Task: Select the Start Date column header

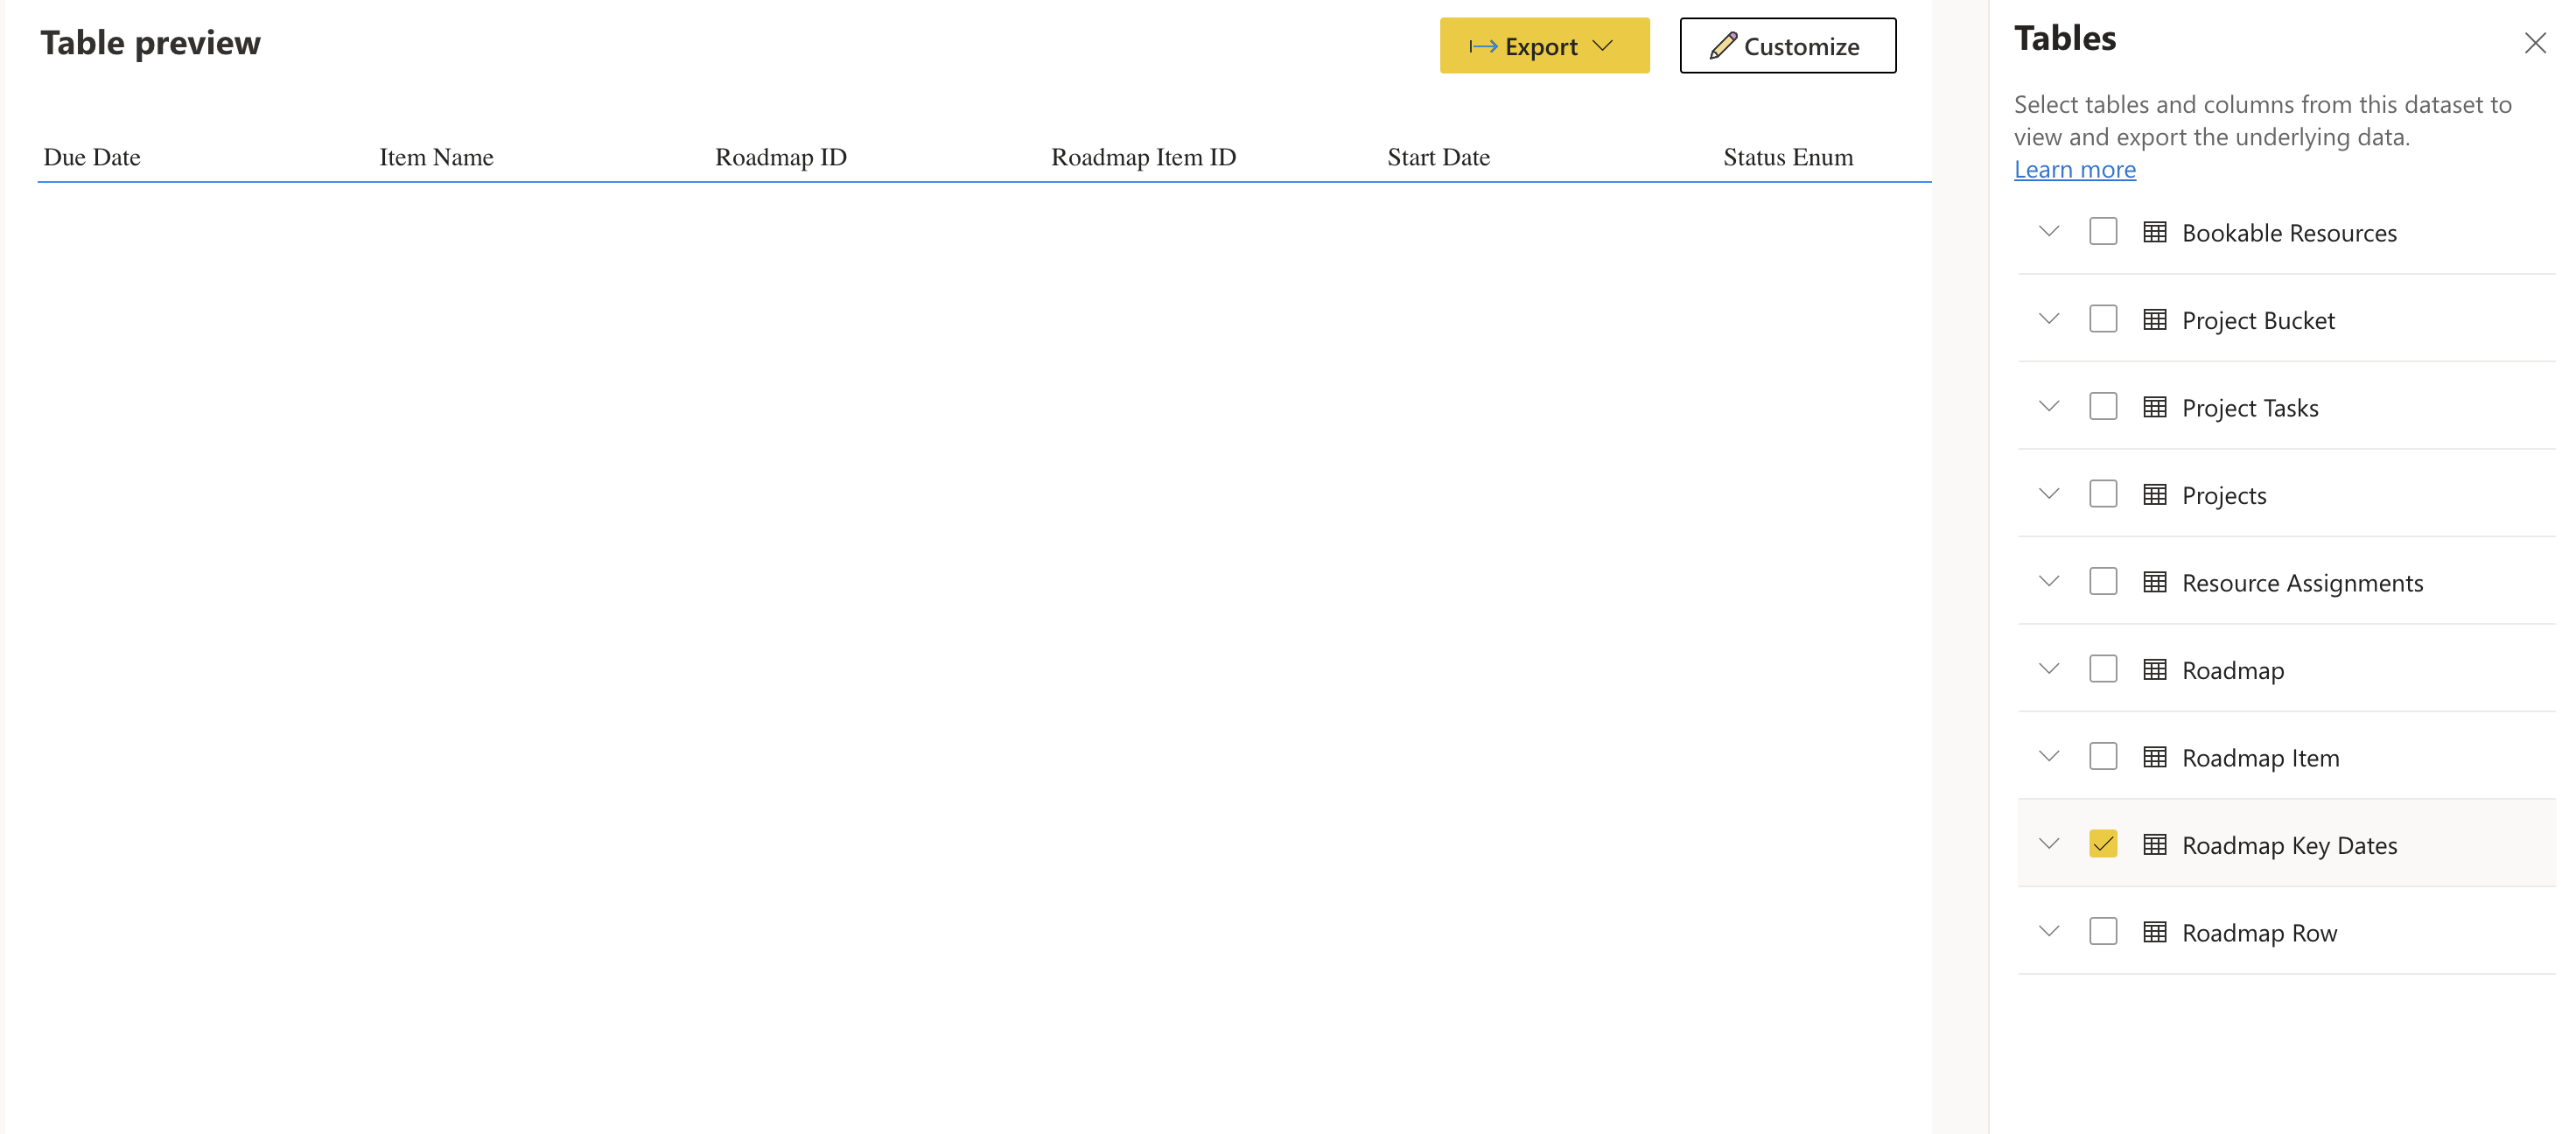Action: [x=1438, y=157]
